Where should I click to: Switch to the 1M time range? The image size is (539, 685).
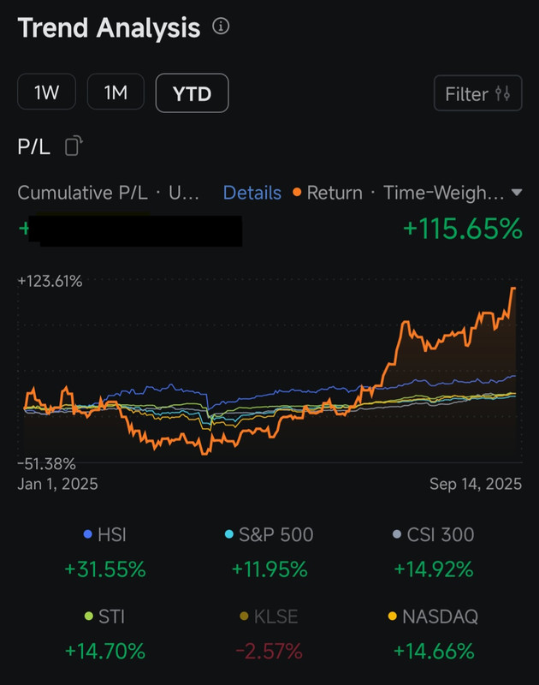coord(115,92)
